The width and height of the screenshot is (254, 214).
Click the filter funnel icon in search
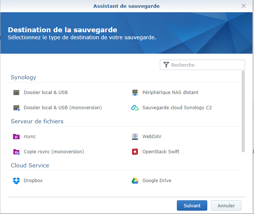click(166, 65)
